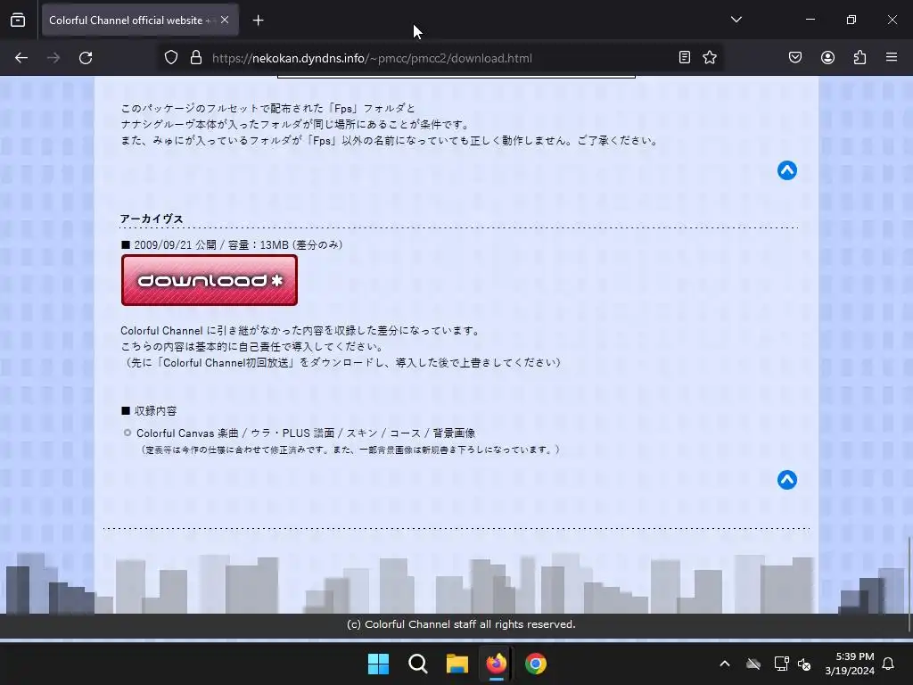The width and height of the screenshot is (913, 685).
Task: Open extensions puzzle icon
Action: tap(860, 57)
